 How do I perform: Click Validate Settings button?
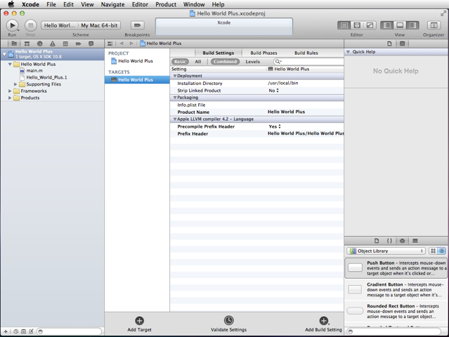click(228, 324)
